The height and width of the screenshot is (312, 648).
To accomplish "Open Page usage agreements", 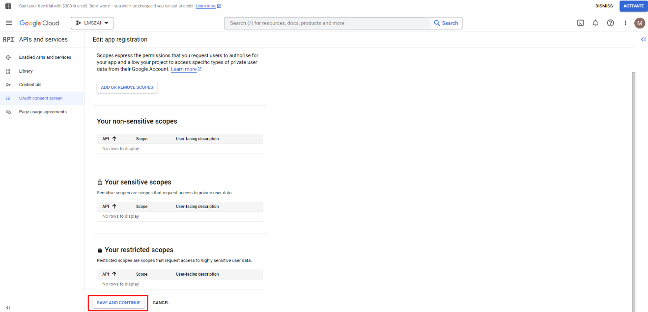I will pyautogui.click(x=43, y=112).
